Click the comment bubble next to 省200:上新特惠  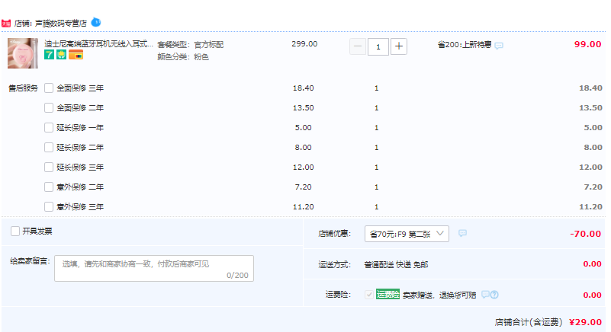coord(499,46)
